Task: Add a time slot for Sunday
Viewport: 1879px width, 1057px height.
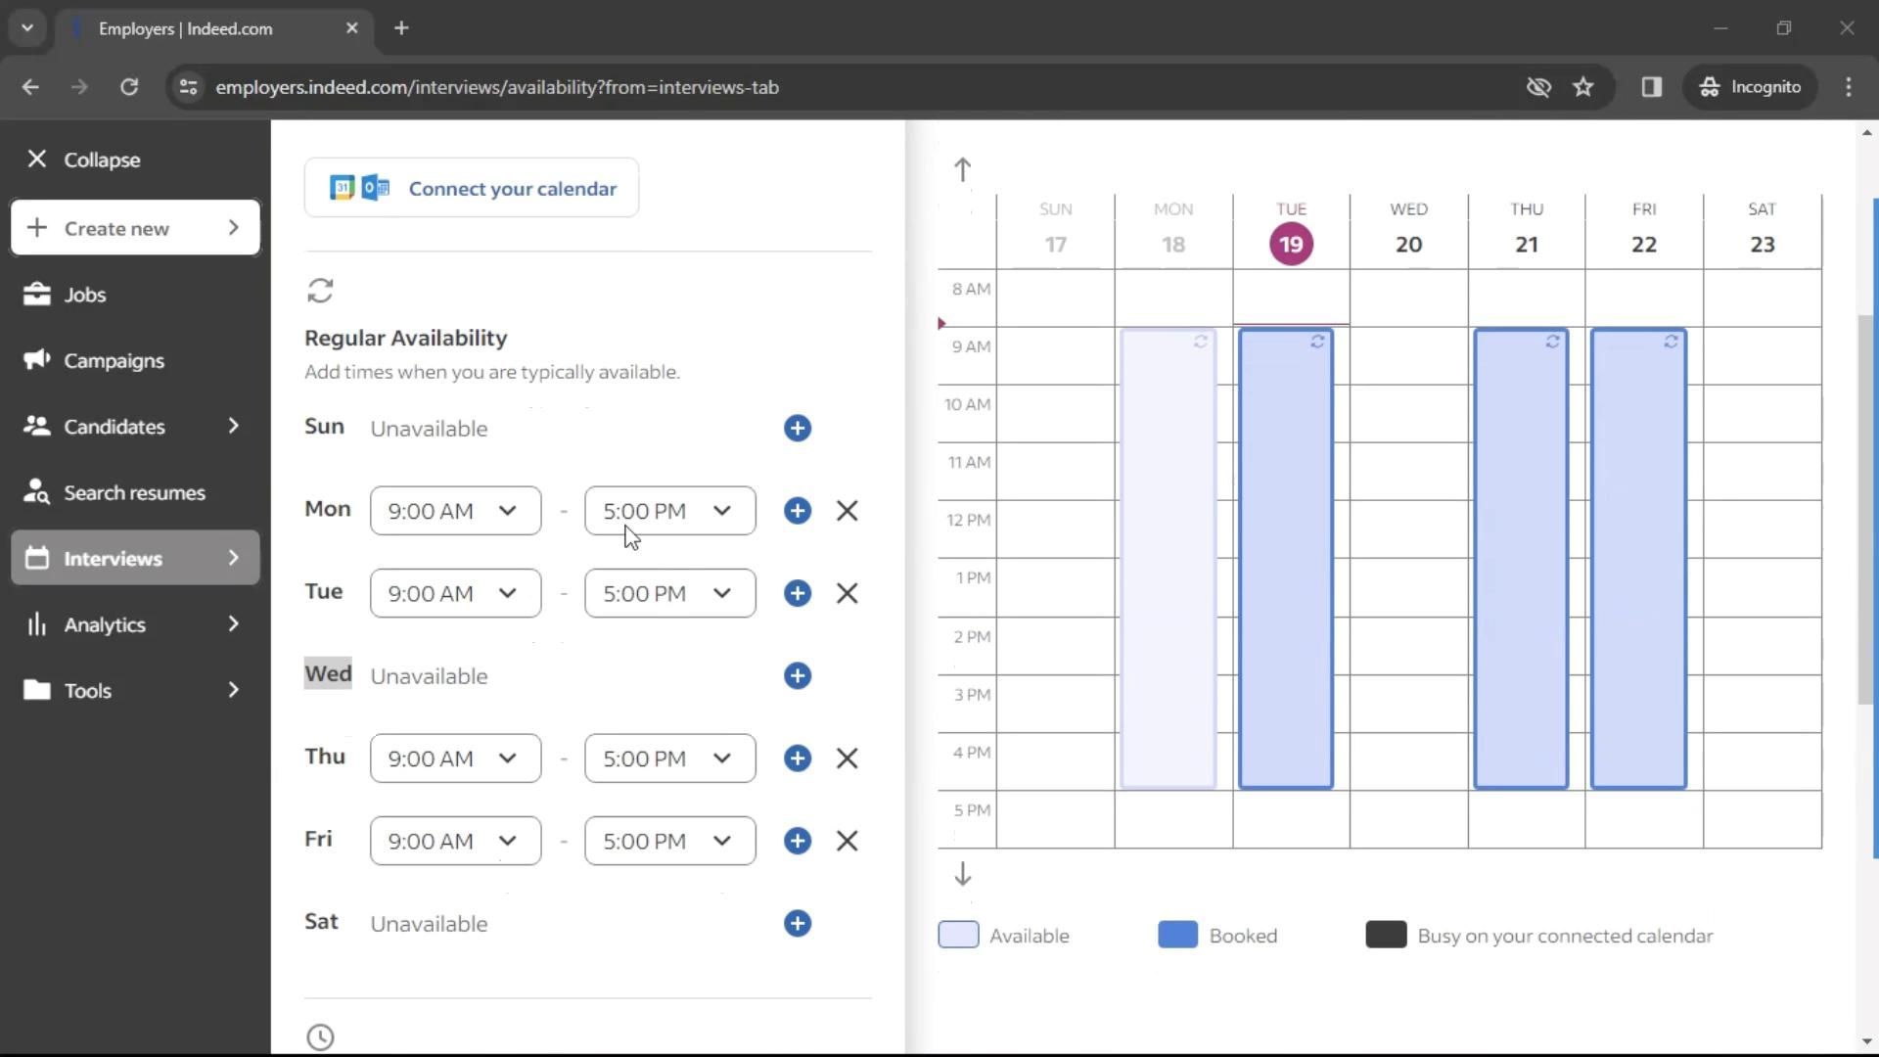Action: [797, 428]
